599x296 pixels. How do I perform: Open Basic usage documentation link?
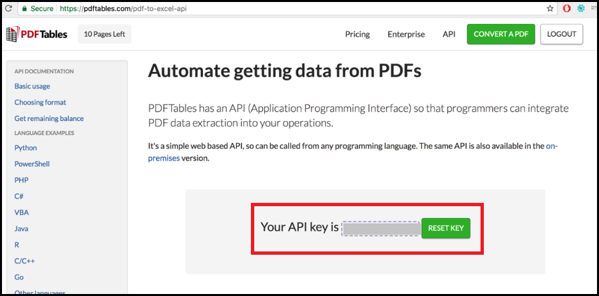click(32, 86)
